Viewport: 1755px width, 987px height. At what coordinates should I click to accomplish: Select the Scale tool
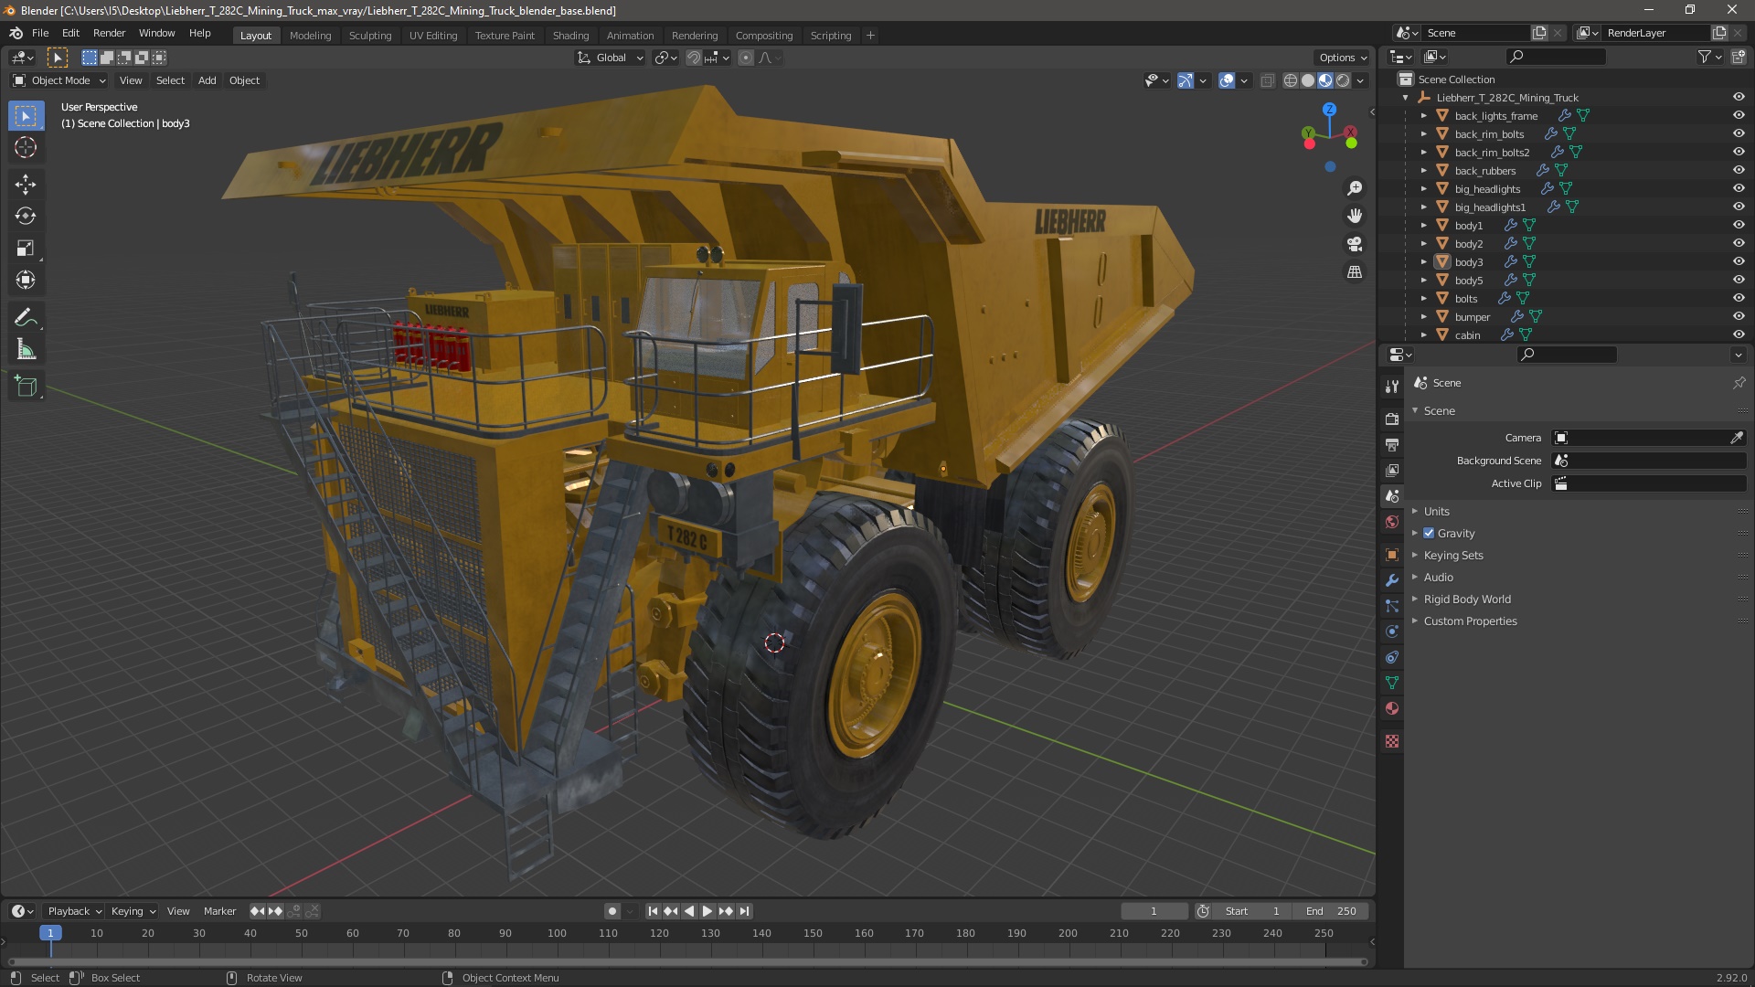tap(26, 249)
